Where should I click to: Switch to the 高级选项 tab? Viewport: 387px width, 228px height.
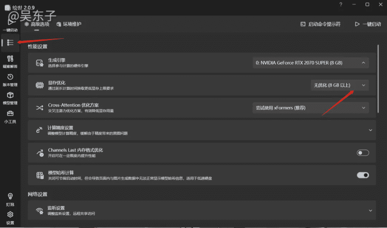37,24
